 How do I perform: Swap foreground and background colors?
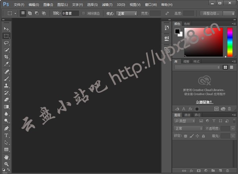pyautogui.click(x=8, y=170)
